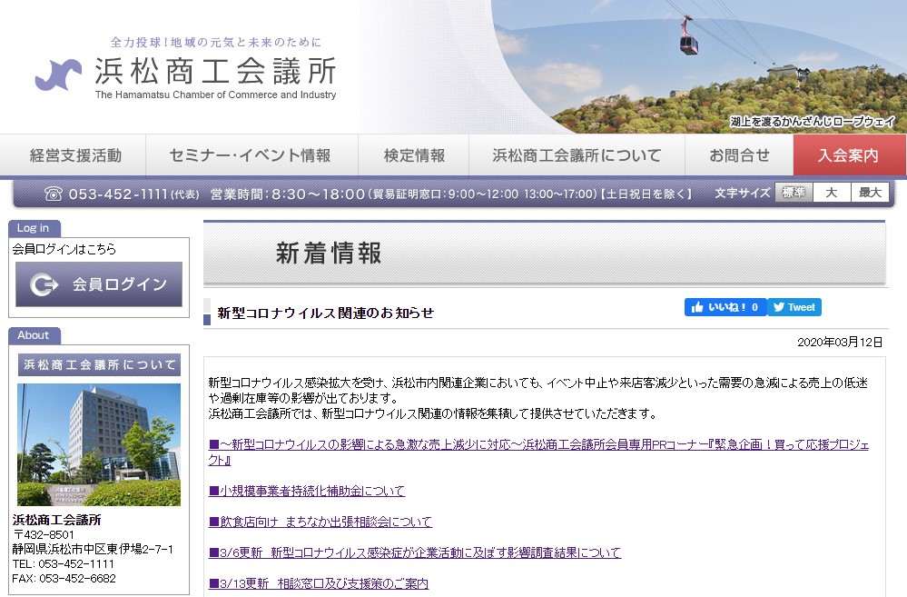
Task: Open the セミナー・イベント情報 menu
Action: (251, 155)
